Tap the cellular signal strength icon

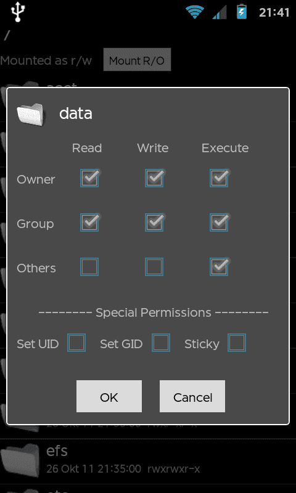click(x=220, y=12)
